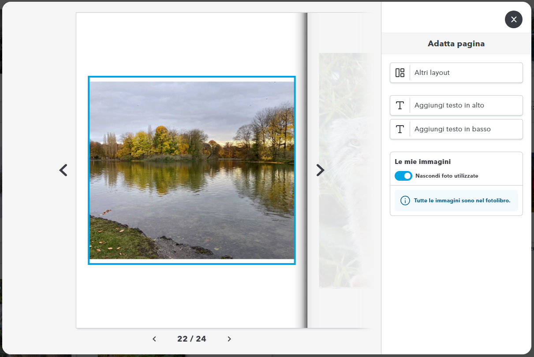
Task: Close the Adatta pagina dialog with the X
Action: coord(513,19)
